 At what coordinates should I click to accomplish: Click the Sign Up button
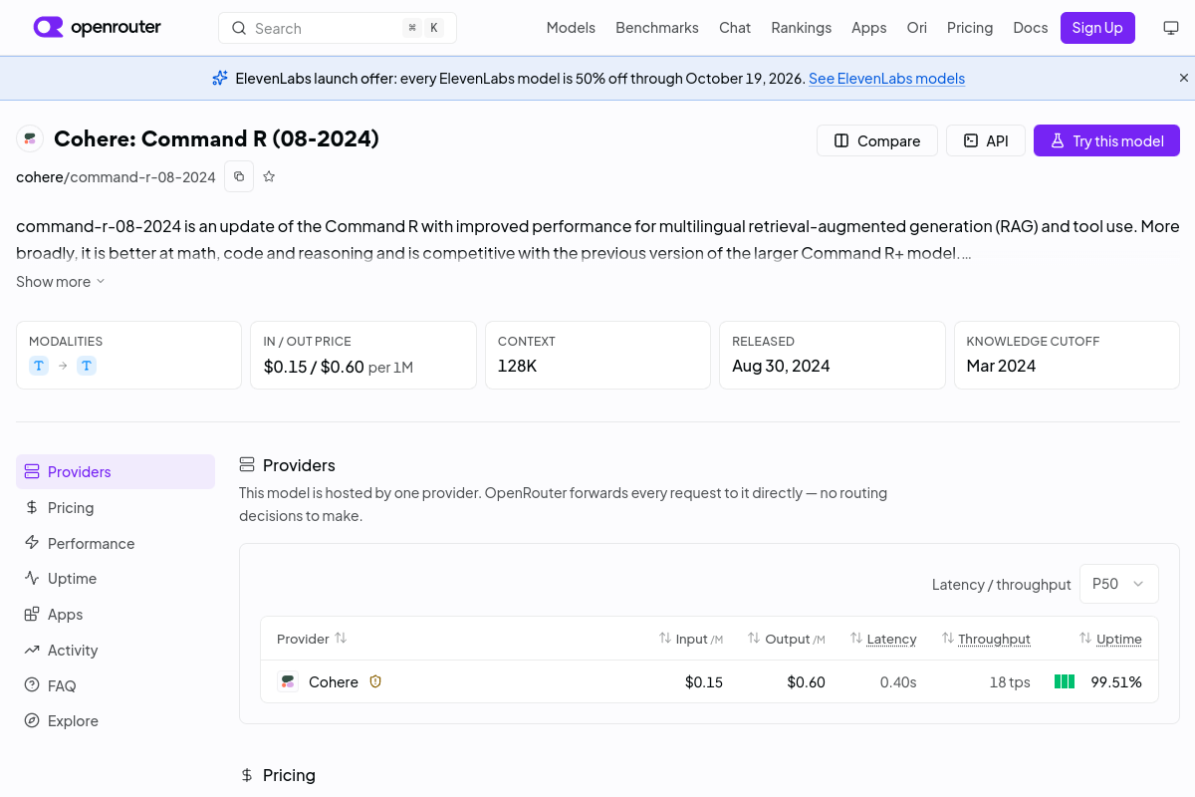coord(1097,28)
